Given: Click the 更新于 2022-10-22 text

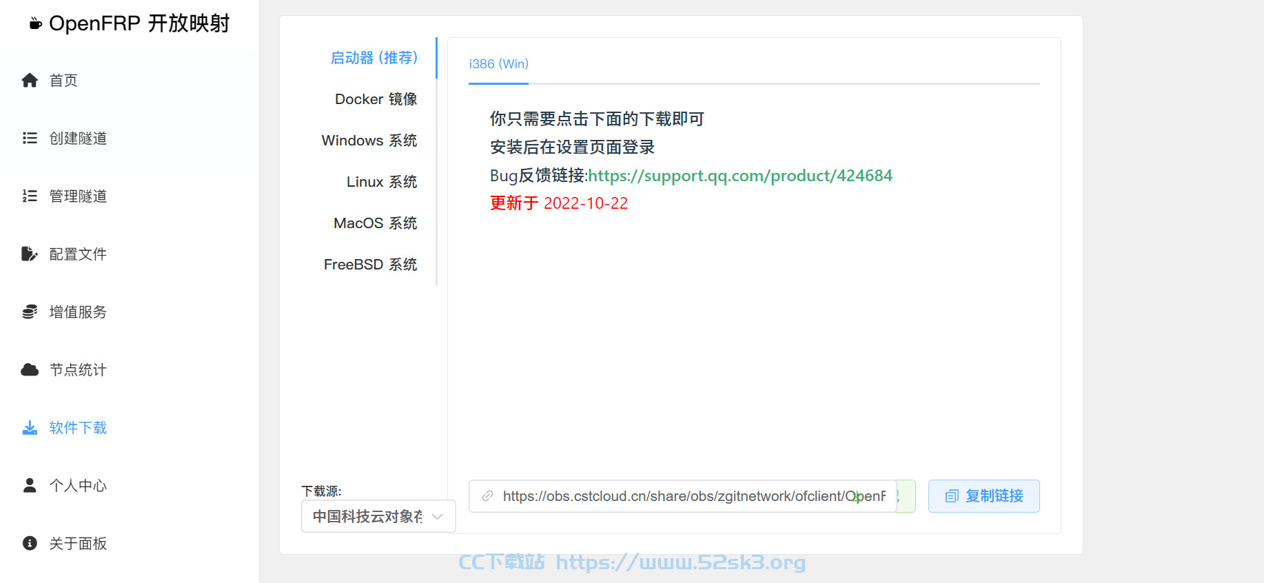Looking at the screenshot, I should pyautogui.click(x=559, y=203).
